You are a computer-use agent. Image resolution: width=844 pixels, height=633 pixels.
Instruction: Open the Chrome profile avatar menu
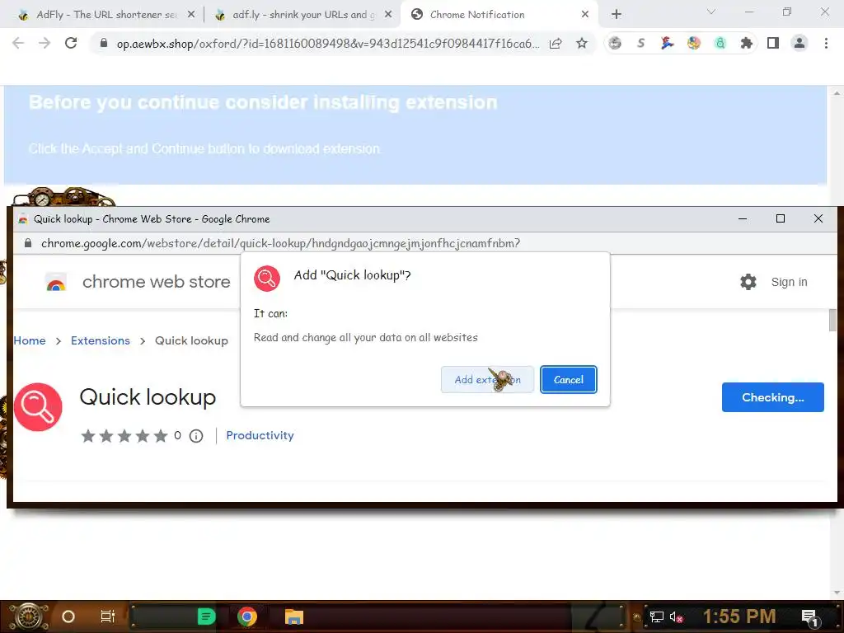tap(799, 43)
